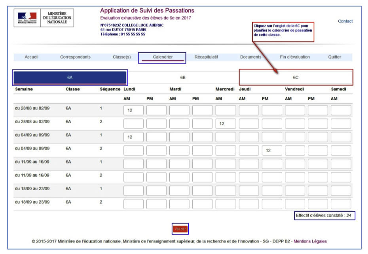Activate Mardi AM field, 18/09 week sequence 2
The height and width of the screenshot is (254, 368).
[179, 204]
